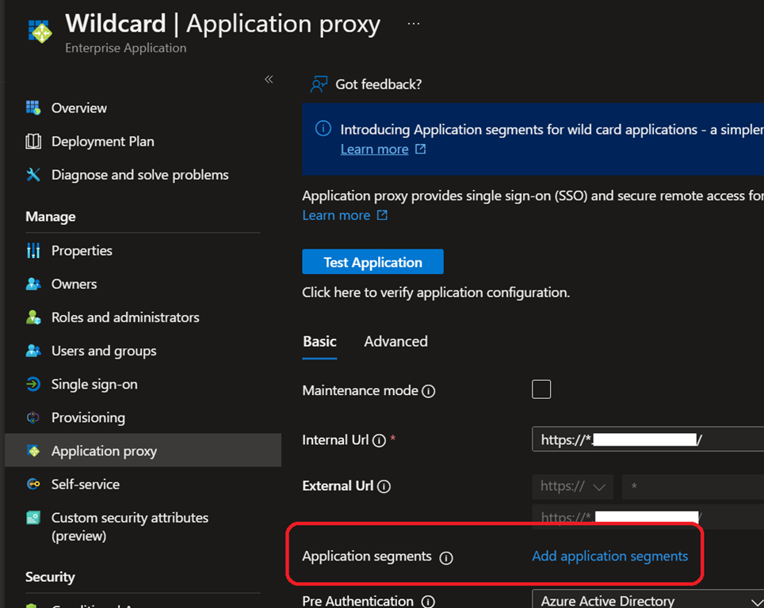Open the Pre Authentication dropdown
Viewport: 764px width, 608px height.
pyautogui.click(x=647, y=601)
